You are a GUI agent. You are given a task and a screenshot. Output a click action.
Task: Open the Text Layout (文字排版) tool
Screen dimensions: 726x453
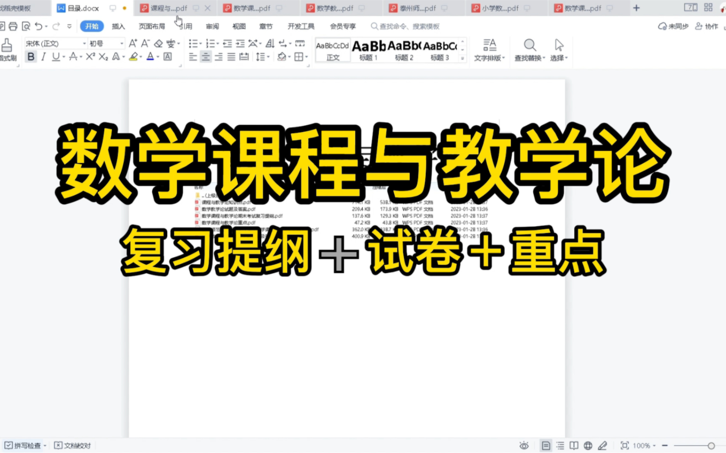[x=489, y=50]
